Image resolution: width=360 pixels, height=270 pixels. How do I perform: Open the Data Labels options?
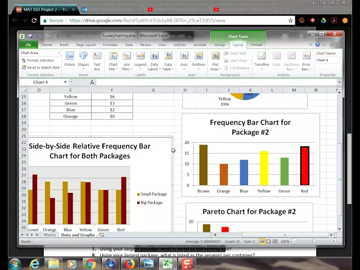pyautogui.click(x=154, y=61)
